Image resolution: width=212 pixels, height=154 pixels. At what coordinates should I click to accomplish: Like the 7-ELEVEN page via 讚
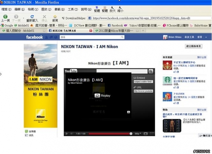pos(176,103)
